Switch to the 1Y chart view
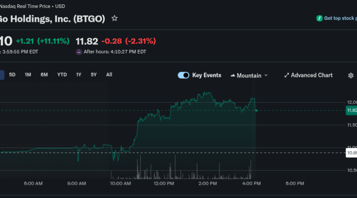The height and width of the screenshot is (198, 357). [x=79, y=75]
